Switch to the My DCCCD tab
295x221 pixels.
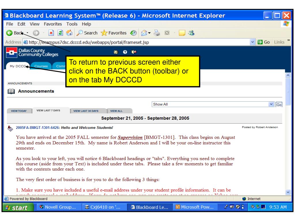point(18,66)
